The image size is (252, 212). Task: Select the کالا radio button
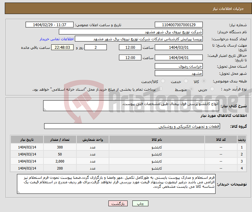(x=204, y=82)
